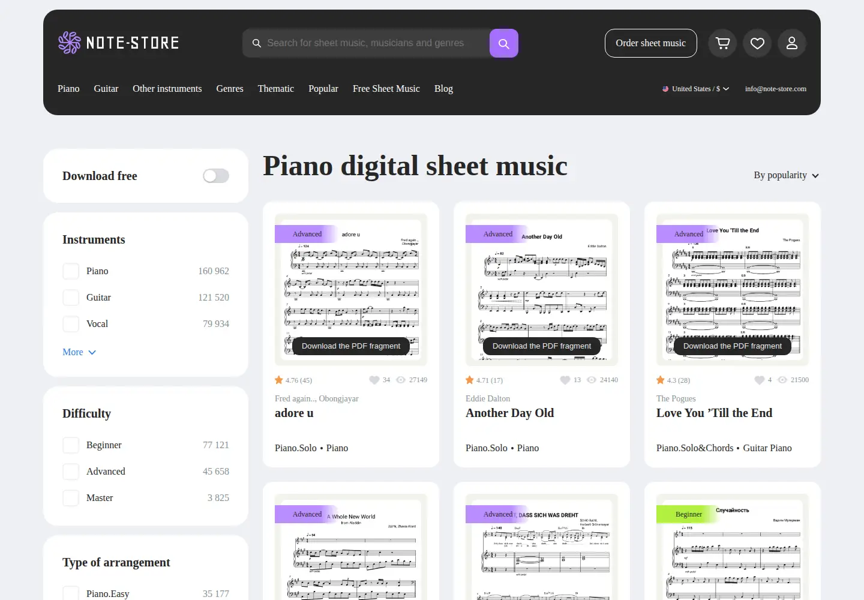Click the views eye icon on adore u

pyautogui.click(x=401, y=380)
